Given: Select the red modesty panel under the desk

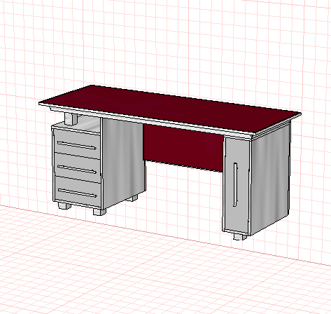Looking at the screenshot, I should pos(183,148).
